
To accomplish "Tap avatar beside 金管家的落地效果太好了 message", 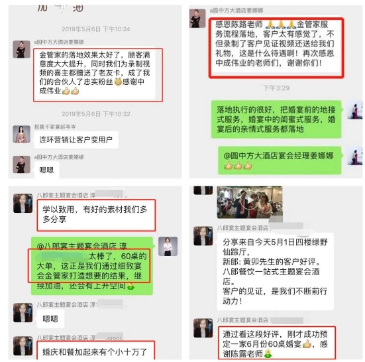I will pyautogui.click(x=21, y=49).
